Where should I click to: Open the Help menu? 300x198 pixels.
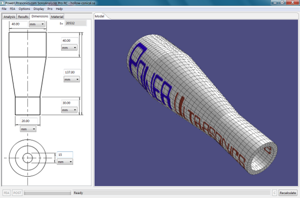[x=59, y=9]
